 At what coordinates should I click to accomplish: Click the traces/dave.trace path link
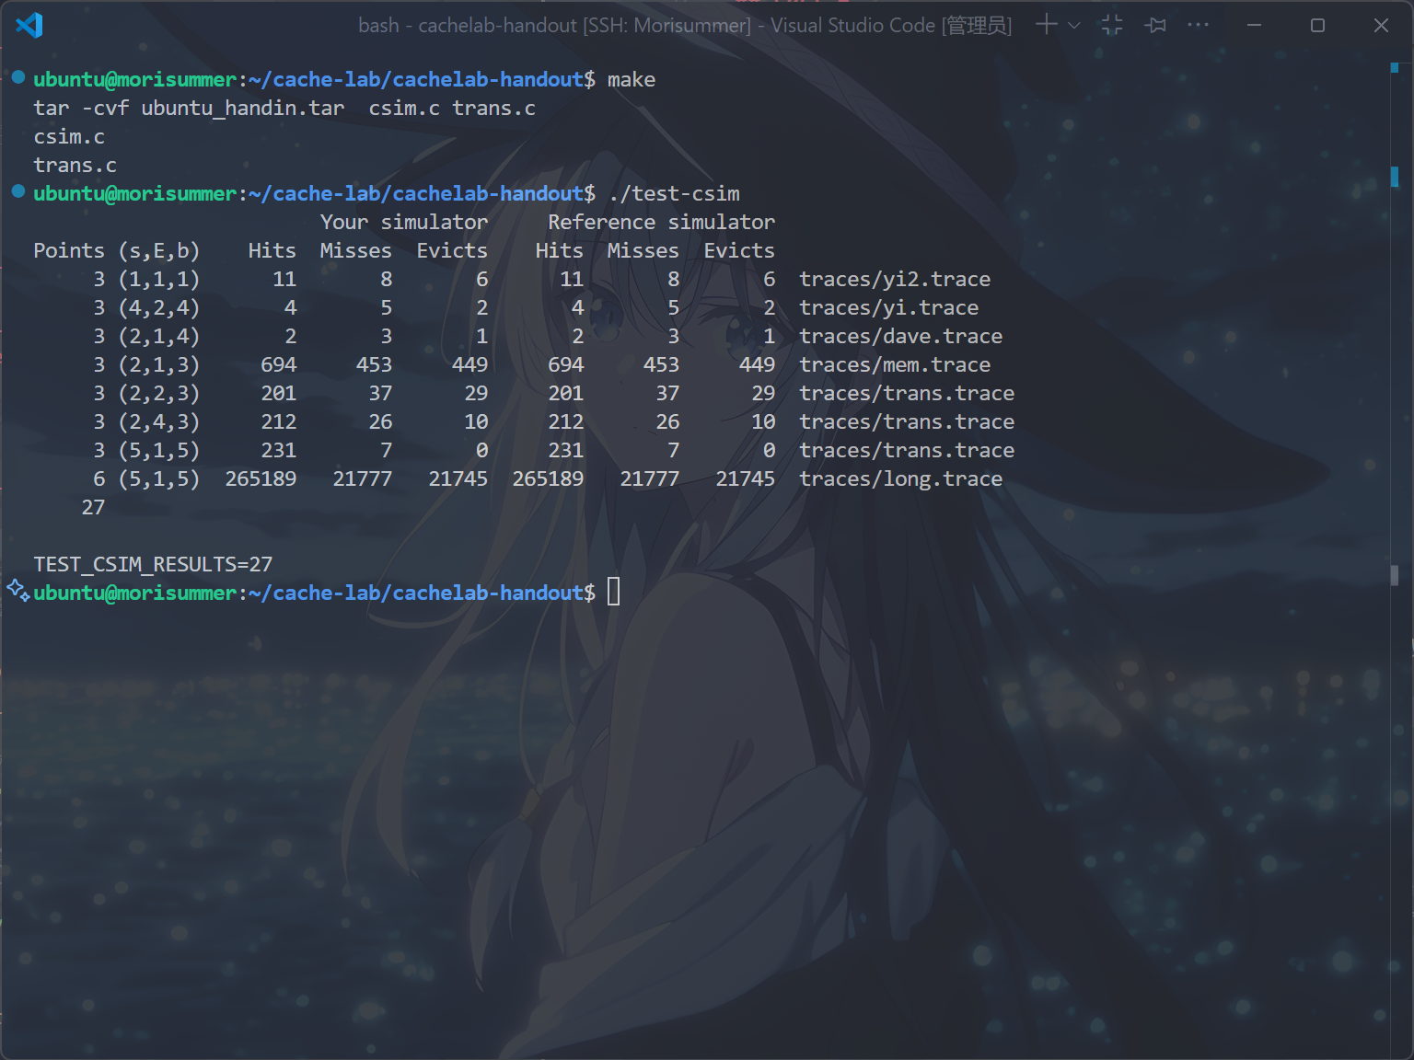coord(899,336)
